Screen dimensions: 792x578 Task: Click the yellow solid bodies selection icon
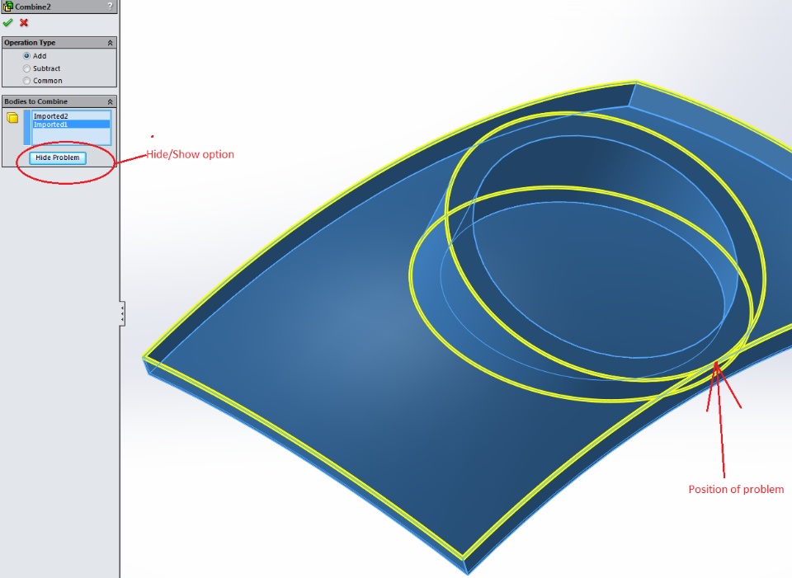pos(12,118)
